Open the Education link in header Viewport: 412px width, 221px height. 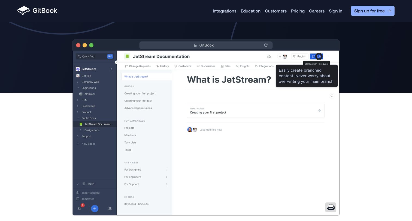pos(250,11)
